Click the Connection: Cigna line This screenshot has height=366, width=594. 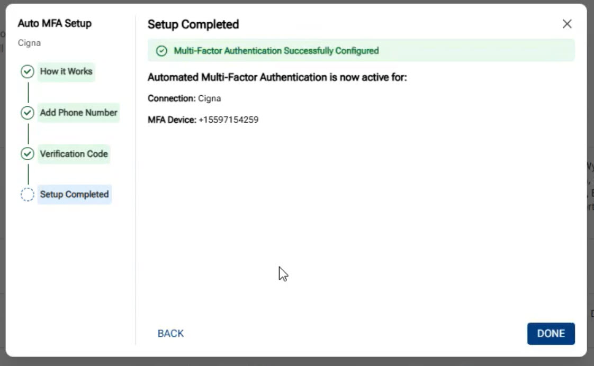point(184,98)
